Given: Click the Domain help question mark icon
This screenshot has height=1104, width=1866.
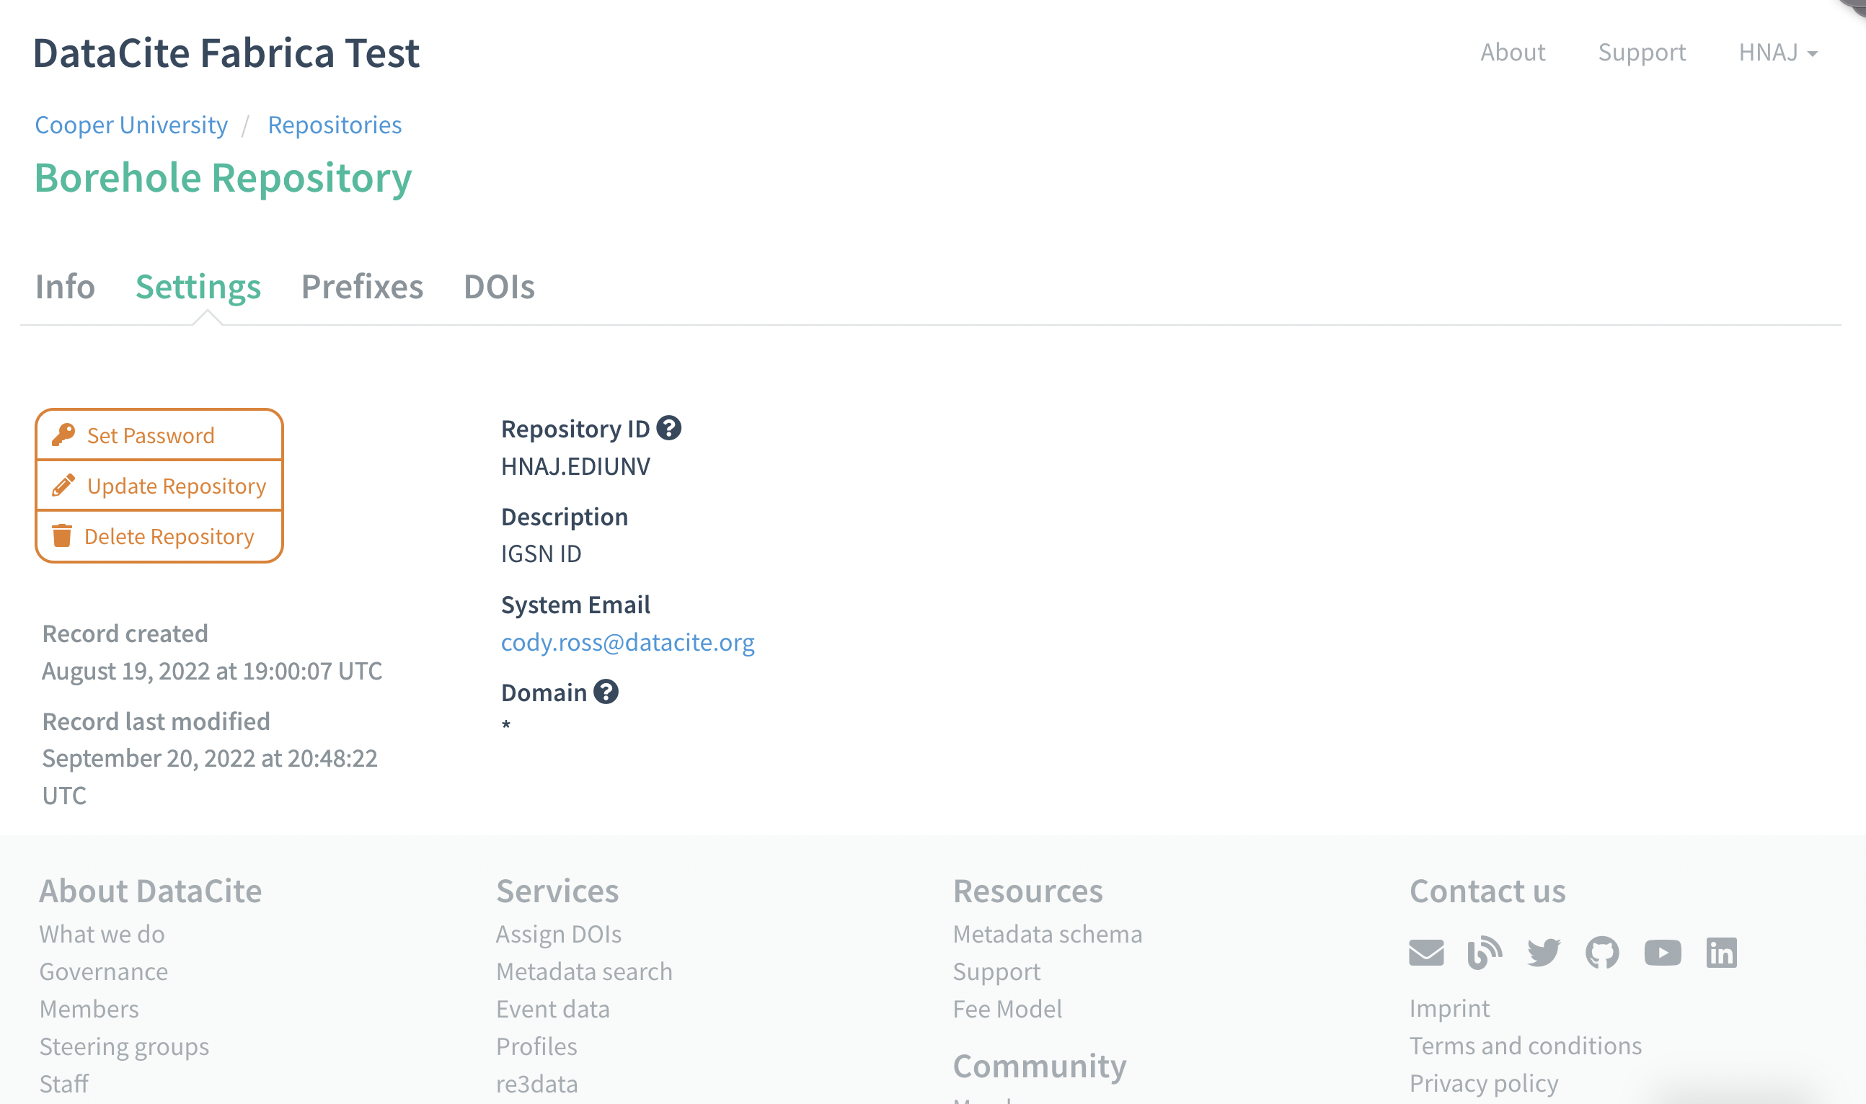Looking at the screenshot, I should (606, 692).
